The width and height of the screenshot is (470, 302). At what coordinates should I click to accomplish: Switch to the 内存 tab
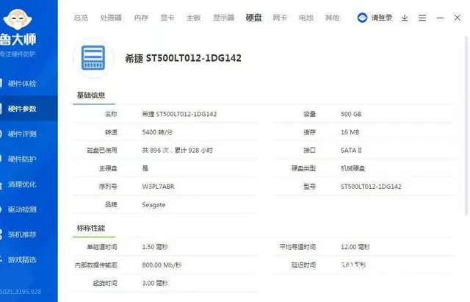pyautogui.click(x=141, y=18)
